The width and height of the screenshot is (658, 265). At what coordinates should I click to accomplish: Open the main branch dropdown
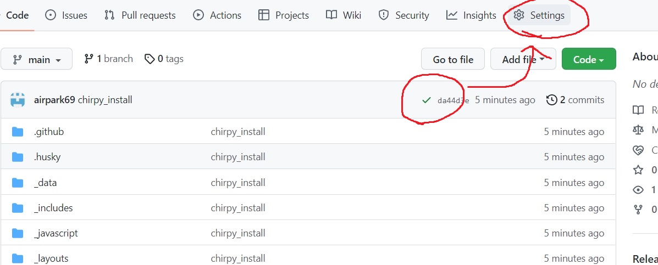coord(36,60)
